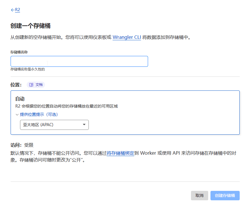The image size is (250, 210).
Task: Open the Wrangler CLI link
Action: click(x=127, y=37)
